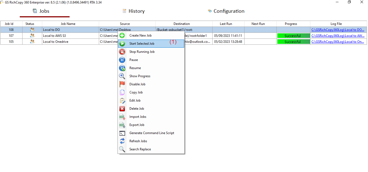The image size is (368, 172).
Task: Click the blue Pause icon in menu
Action: pos(122,60)
